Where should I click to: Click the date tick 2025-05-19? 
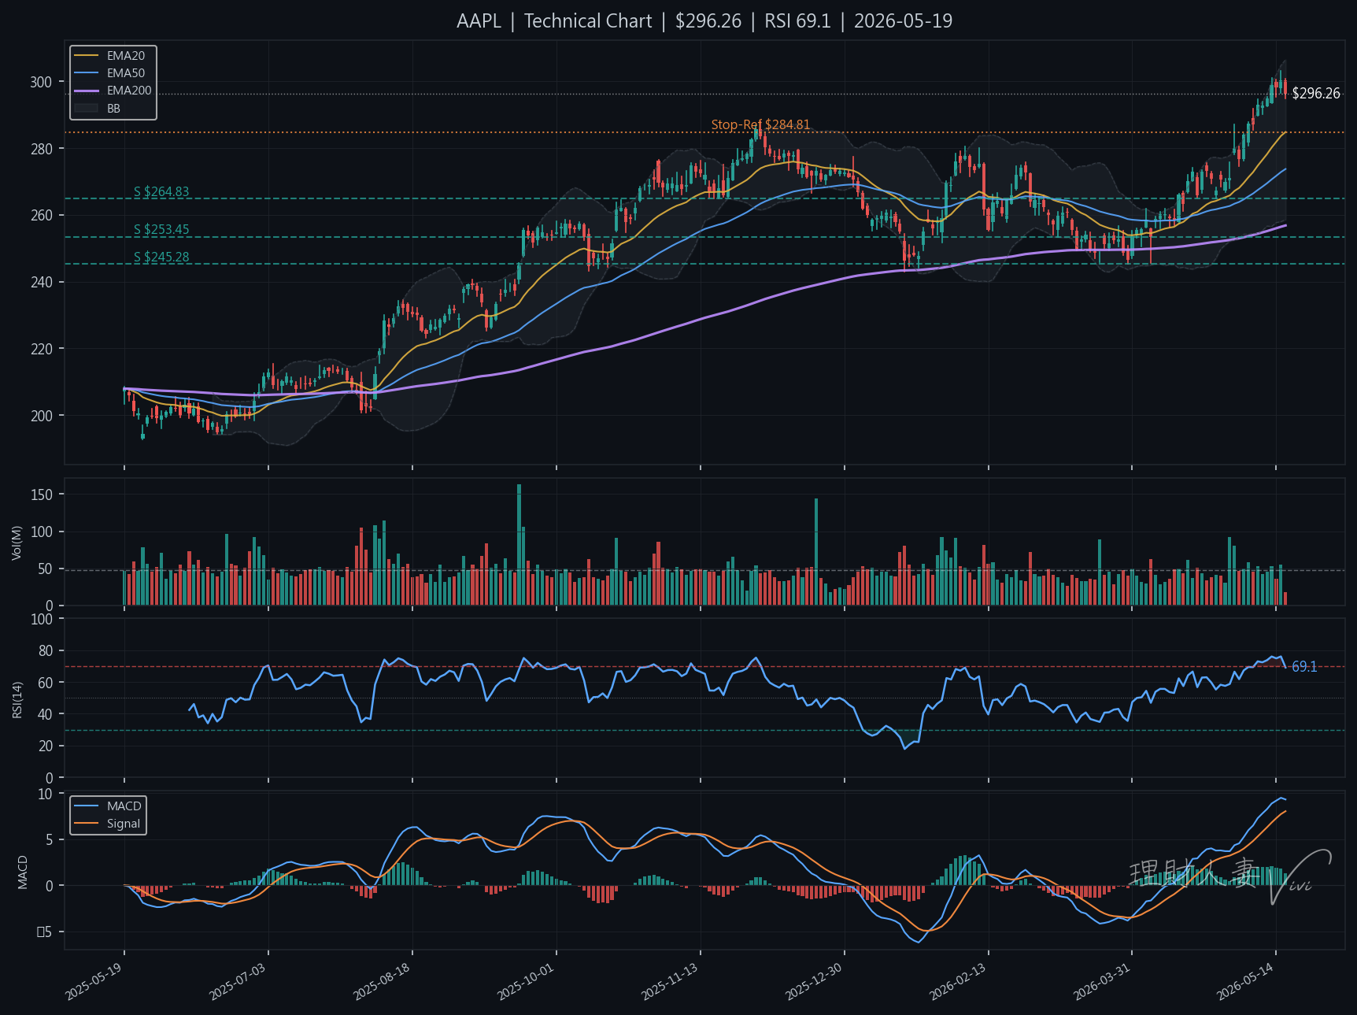pos(94,981)
